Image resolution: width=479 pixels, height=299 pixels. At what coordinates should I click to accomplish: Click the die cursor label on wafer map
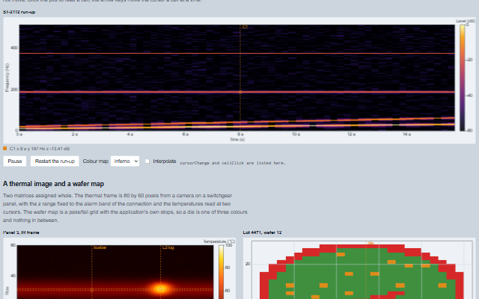[x=370, y=243]
